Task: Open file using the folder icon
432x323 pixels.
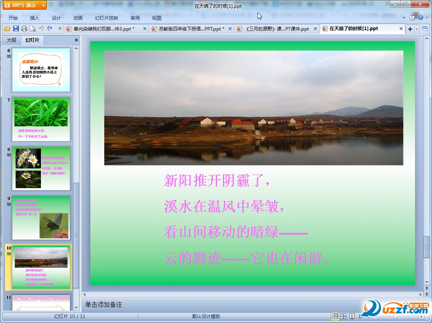Action: [x=7, y=29]
